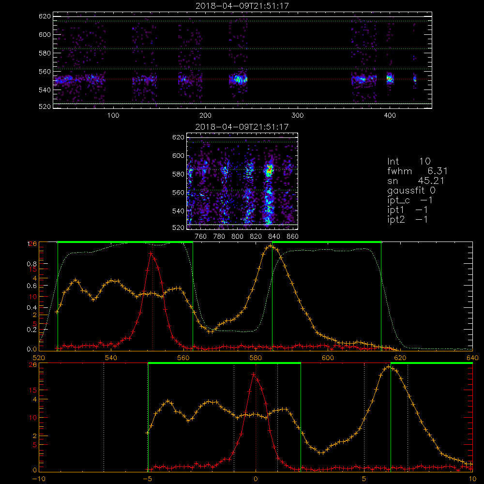The image size is (484, 484).
Task: Click the '800' x-axis tick label
Action: tap(237, 237)
